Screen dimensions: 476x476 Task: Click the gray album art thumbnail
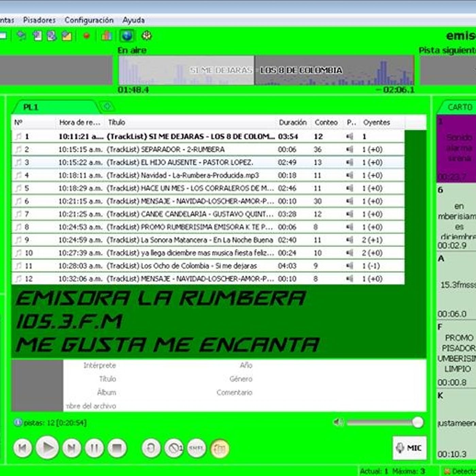tap(37, 385)
